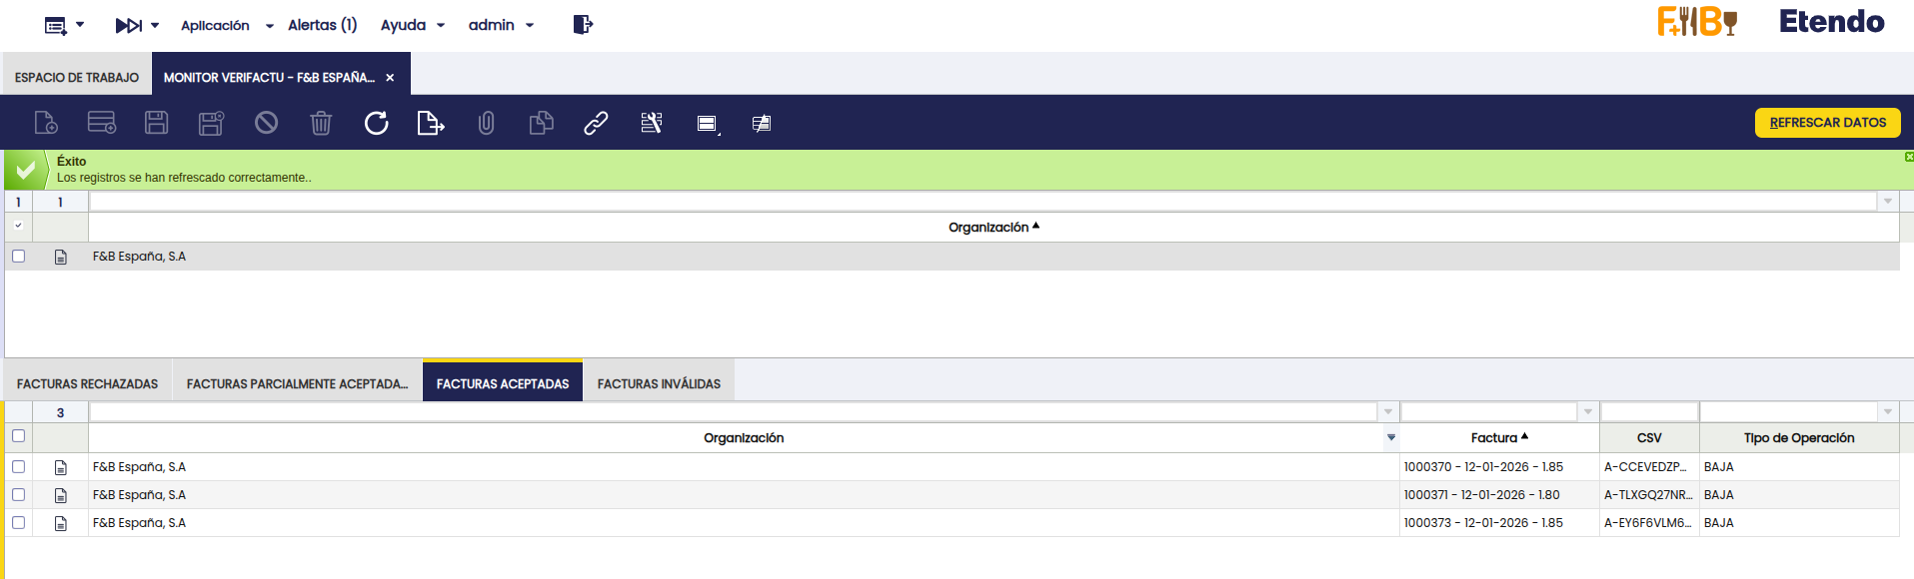This screenshot has width=1914, height=579.
Task: Expand the admin user dropdown
Action: click(x=501, y=25)
